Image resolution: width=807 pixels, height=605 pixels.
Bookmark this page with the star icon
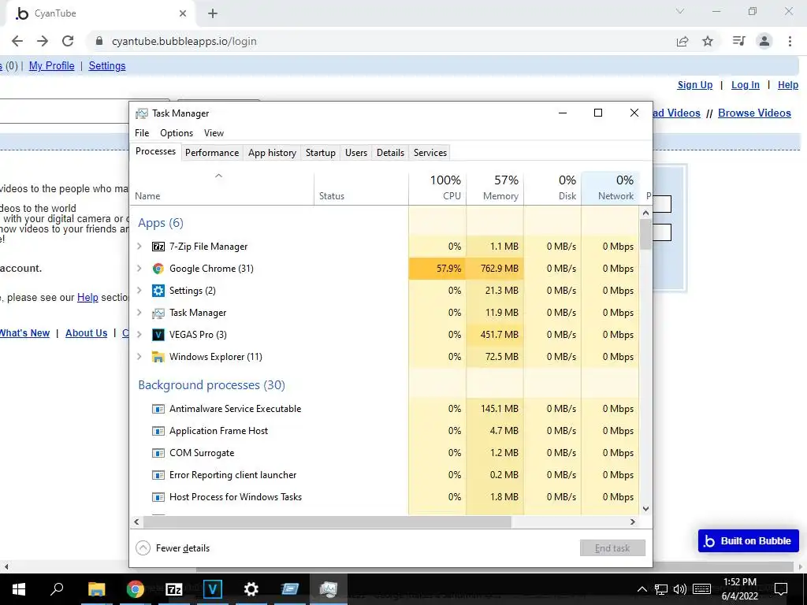708,41
